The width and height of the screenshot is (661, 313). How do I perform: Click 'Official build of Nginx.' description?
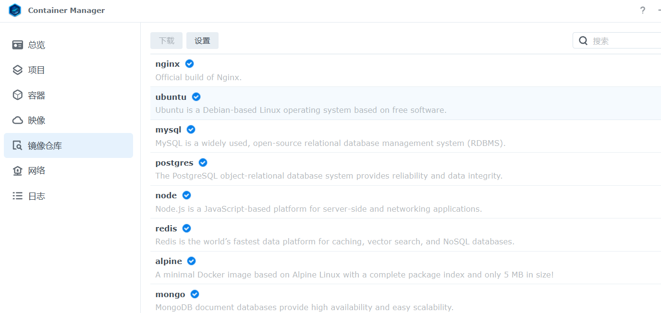198,77
